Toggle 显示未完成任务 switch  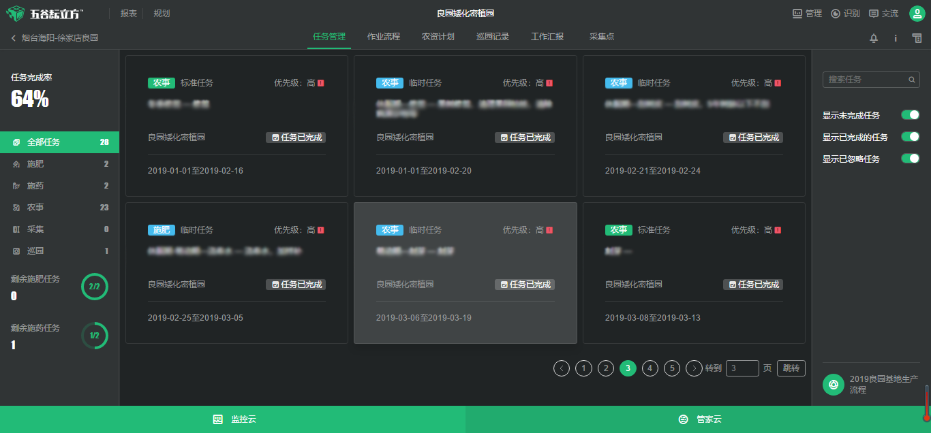coord(909,115)
